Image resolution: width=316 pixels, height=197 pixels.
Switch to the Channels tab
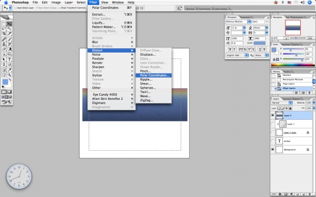[287, 99]
